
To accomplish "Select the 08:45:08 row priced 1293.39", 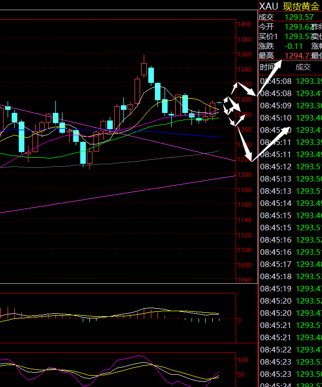I will [x=291, y=81].
